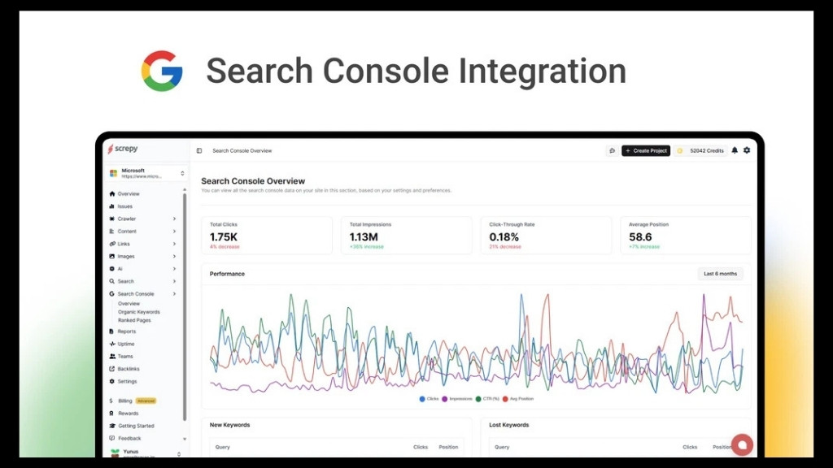Viewport: 833px width, 468px height.
Task: Click the screpy logo
Action: (124, 149)
